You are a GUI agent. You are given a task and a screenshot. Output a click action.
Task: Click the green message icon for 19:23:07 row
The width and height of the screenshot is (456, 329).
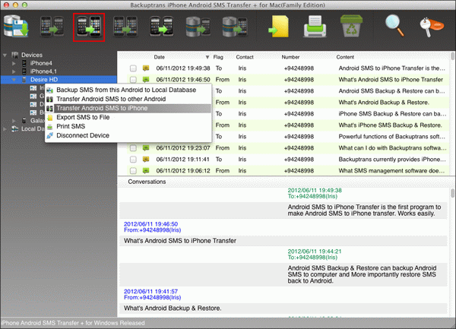(x=146, y=147)
